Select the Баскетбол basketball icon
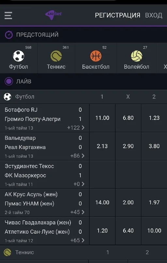This screenshot has width=167, height=263. pyautogui.click(x=96, y=56)
